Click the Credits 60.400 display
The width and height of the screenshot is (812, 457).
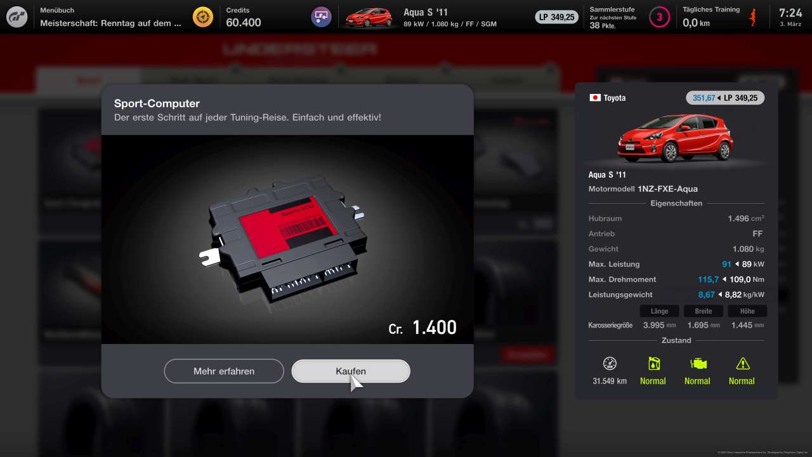coord(244,17)
